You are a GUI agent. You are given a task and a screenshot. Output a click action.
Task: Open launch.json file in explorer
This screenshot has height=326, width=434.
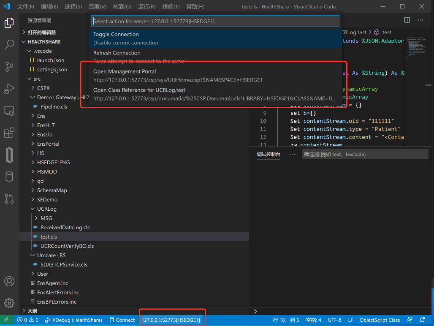51,60
